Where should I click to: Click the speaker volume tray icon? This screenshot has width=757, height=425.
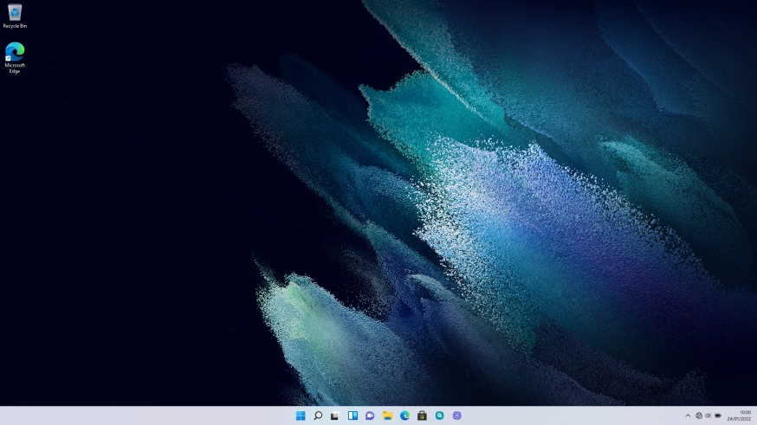pos(708,415)
